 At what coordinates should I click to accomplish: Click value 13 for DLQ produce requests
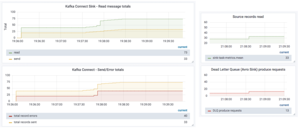tap(287, 111)
